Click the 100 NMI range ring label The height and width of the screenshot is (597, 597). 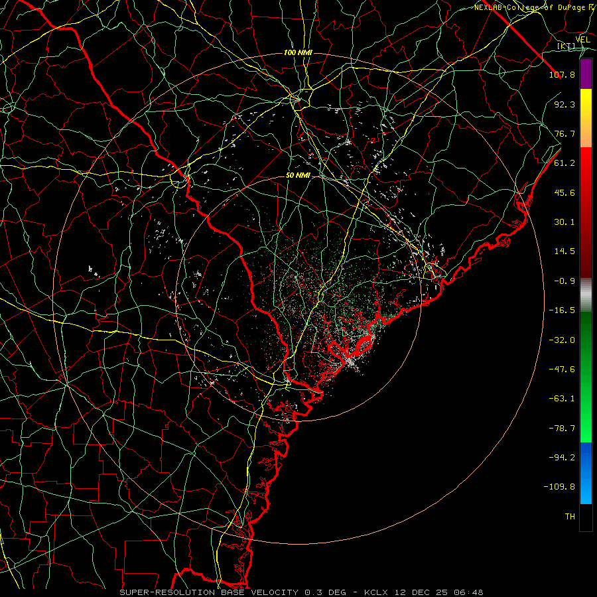click(298, 52)
